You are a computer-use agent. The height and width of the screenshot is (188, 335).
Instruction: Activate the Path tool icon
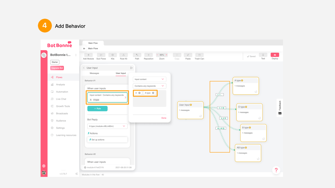[137, 55]
